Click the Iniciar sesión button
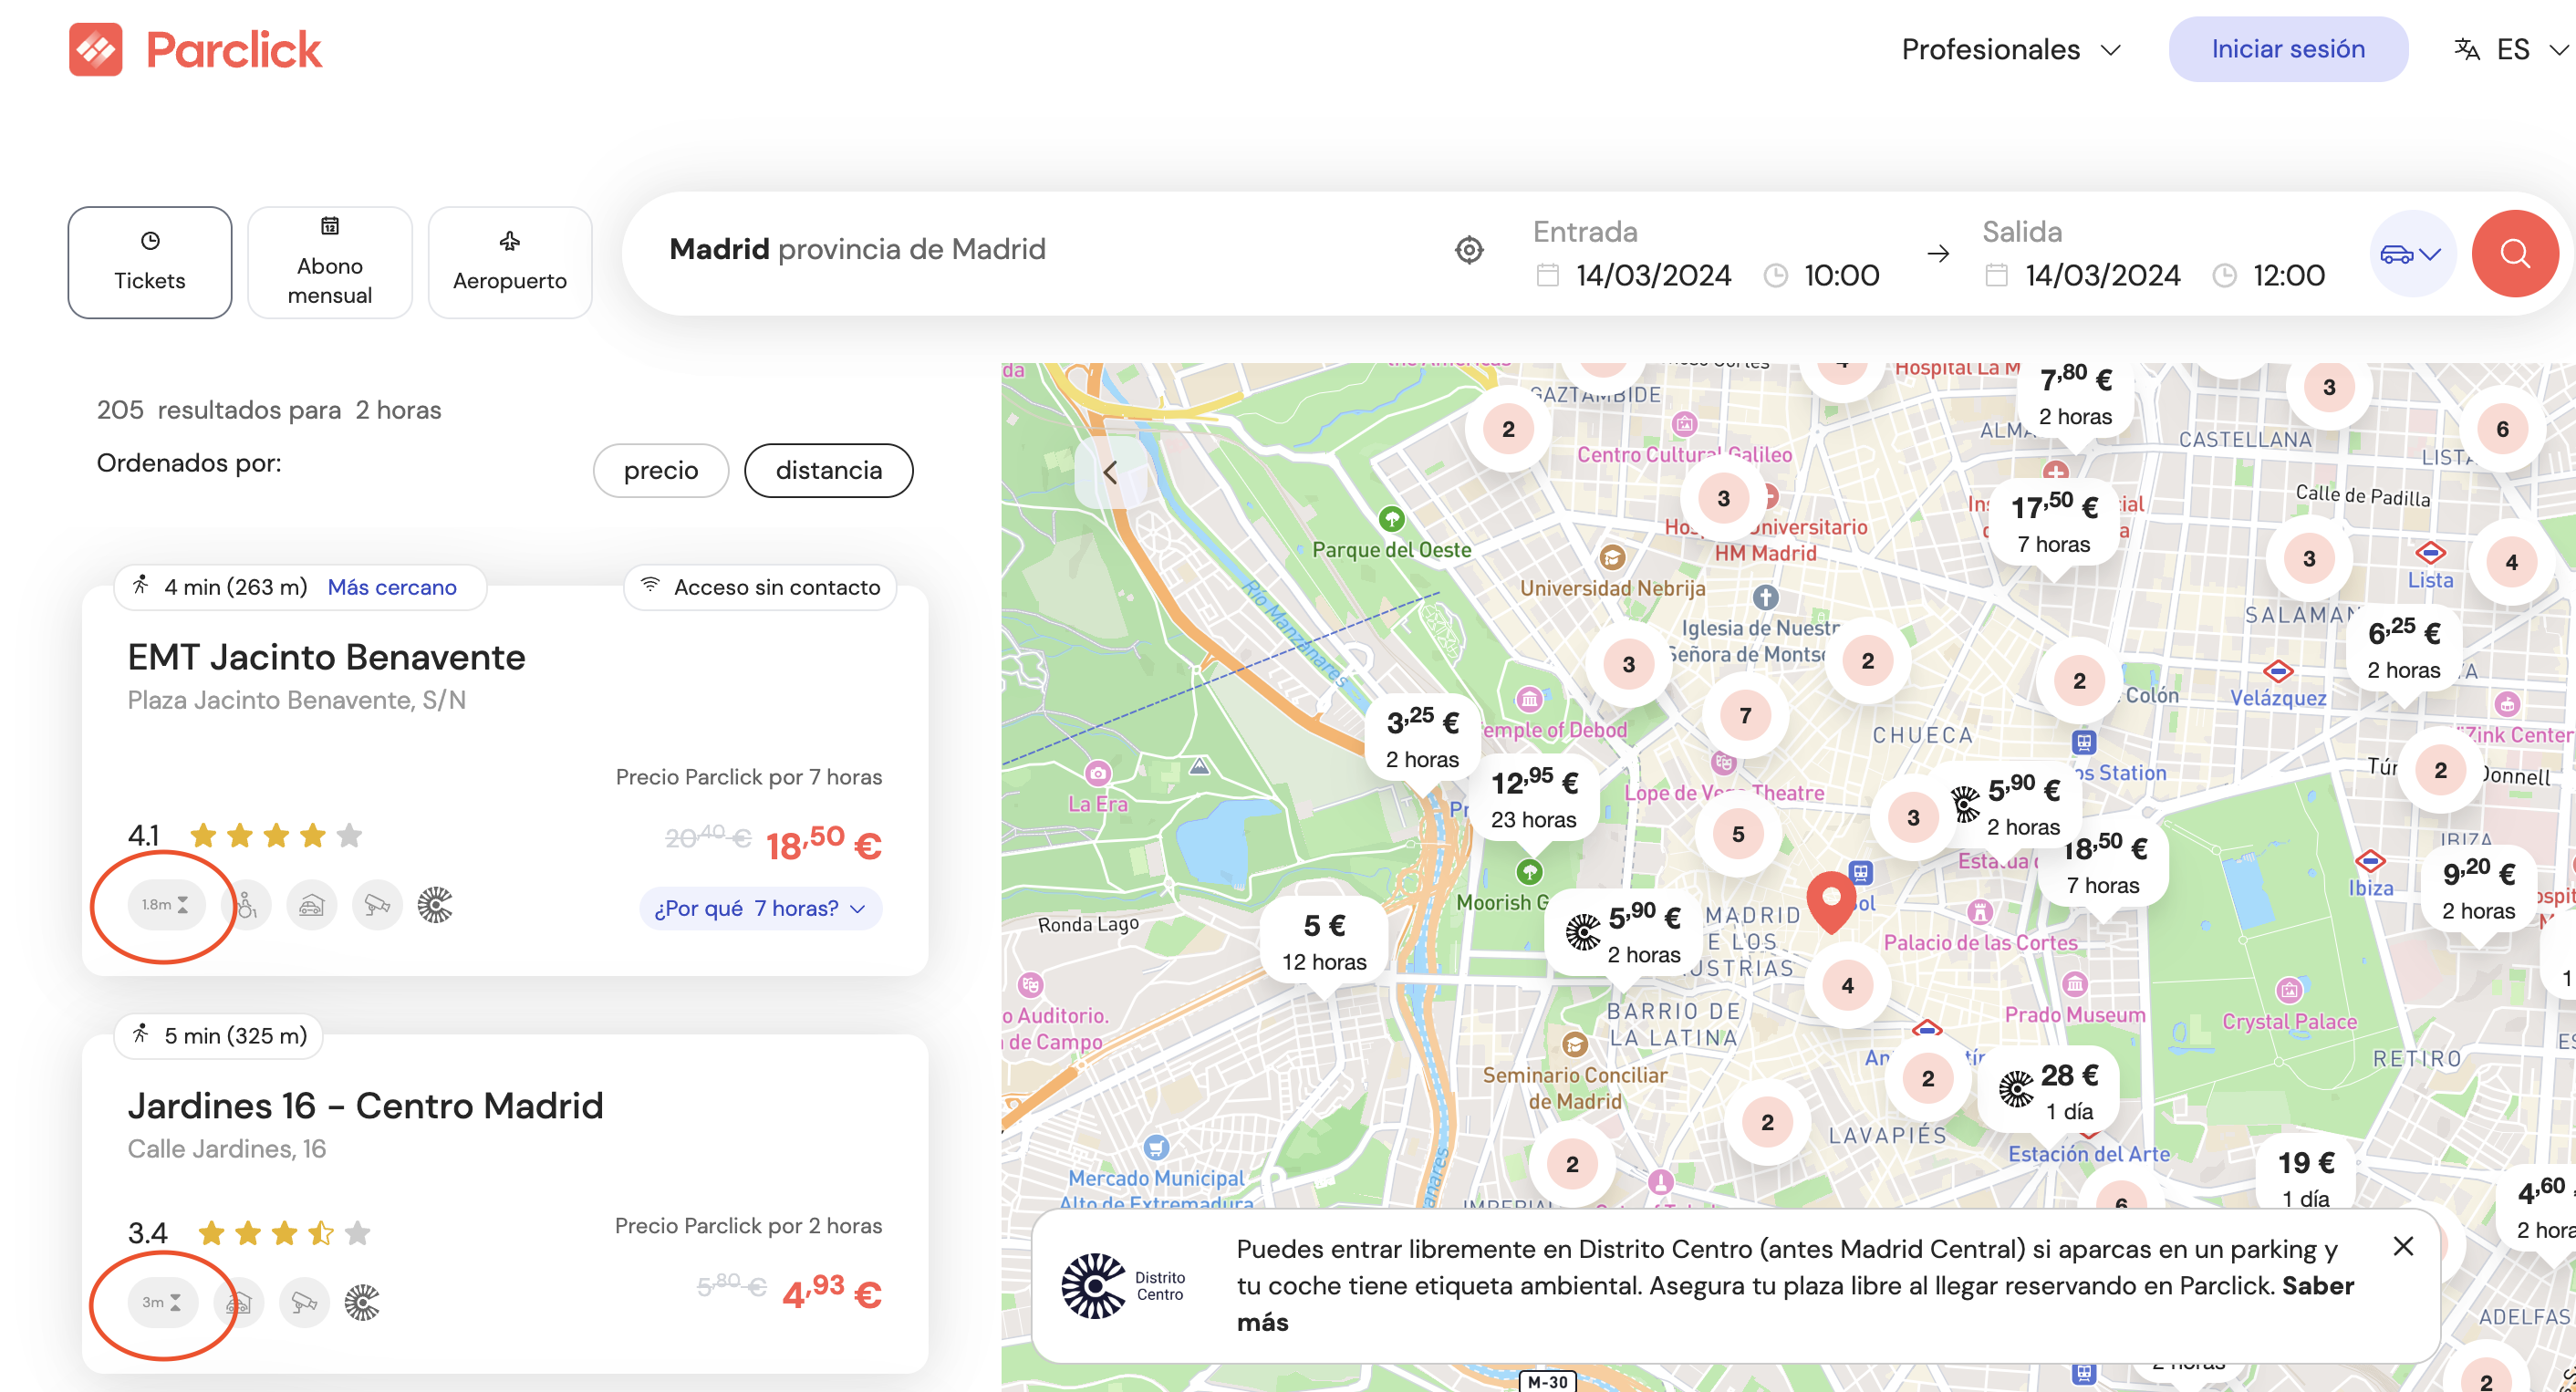 (x=2287, y=49)
